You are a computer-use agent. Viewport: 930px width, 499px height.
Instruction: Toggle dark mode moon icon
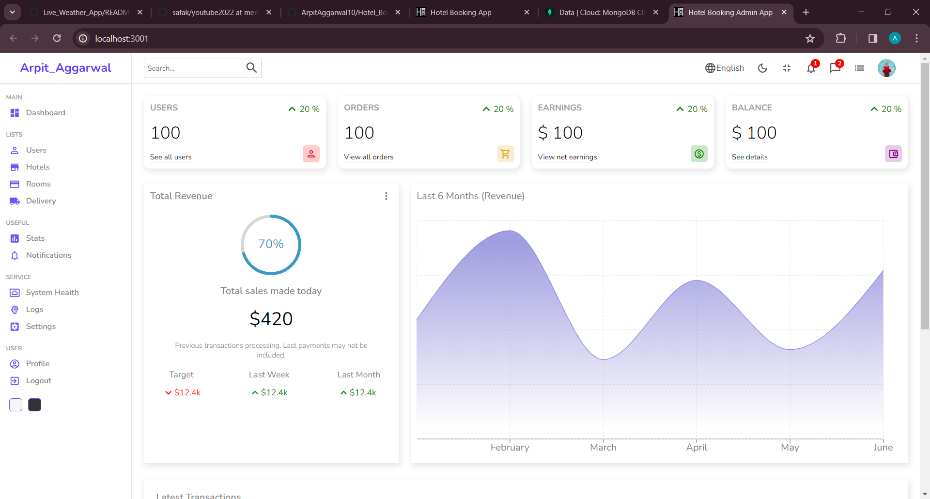(762, 68)
